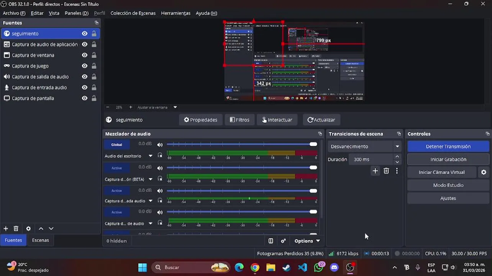
Task: Click the Duración 300 ms field
Action: (x=371, y=159)
